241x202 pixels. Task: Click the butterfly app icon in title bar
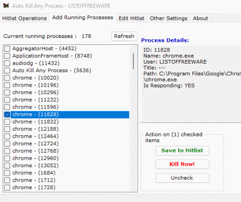[6, 6]
